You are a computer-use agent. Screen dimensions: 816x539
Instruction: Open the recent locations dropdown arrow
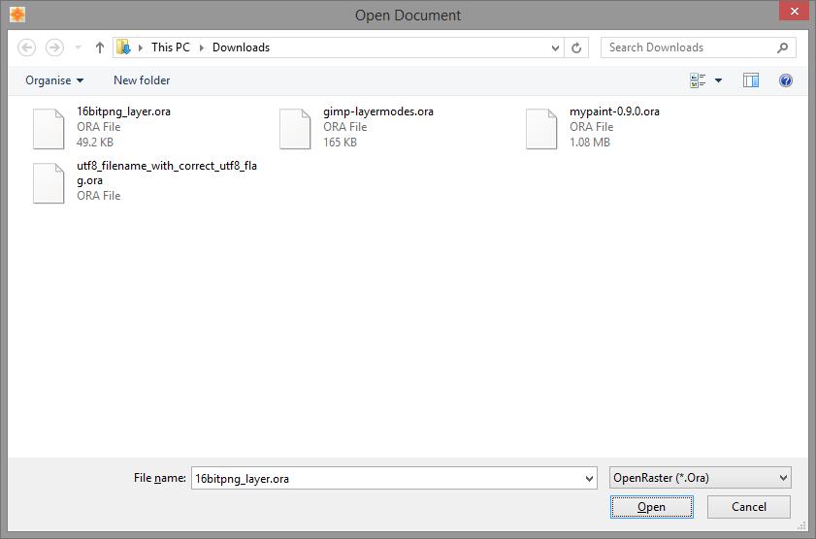(78, 48)
